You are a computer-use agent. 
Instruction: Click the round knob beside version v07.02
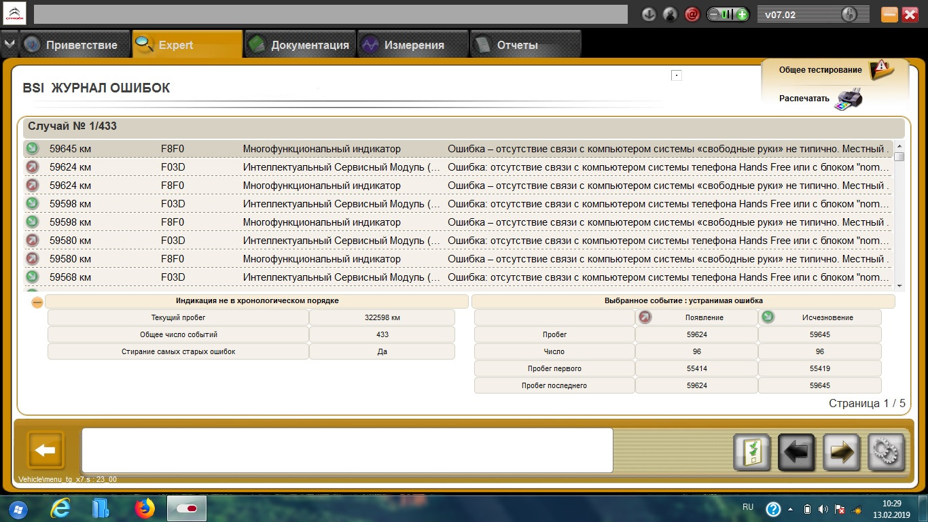(x=849, y=14)
